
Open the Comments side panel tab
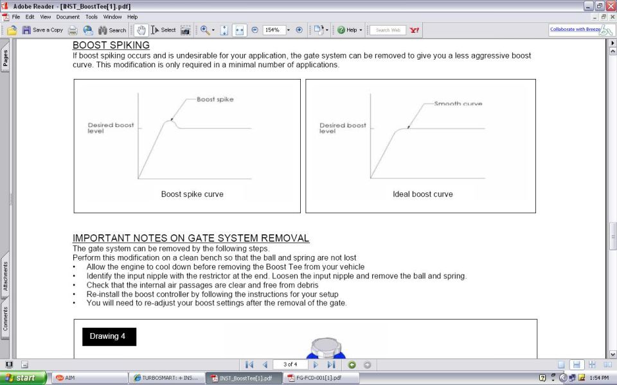[5, 318]
